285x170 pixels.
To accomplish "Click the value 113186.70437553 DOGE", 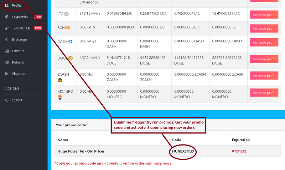I will (x=189, y=60).
